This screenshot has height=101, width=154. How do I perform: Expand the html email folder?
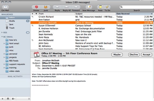pos(4,43)
